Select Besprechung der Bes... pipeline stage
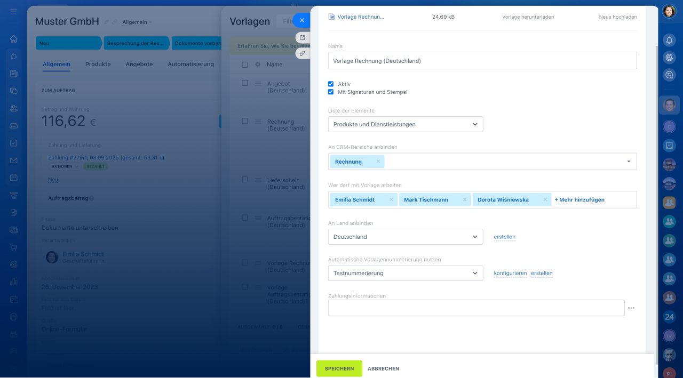Screen dimensions: 683x378 136,43
